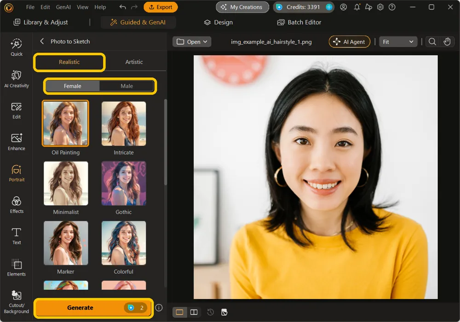Switch to the Design tab
The width and height of the screenshot is (460, 322).
pos(218,22)
